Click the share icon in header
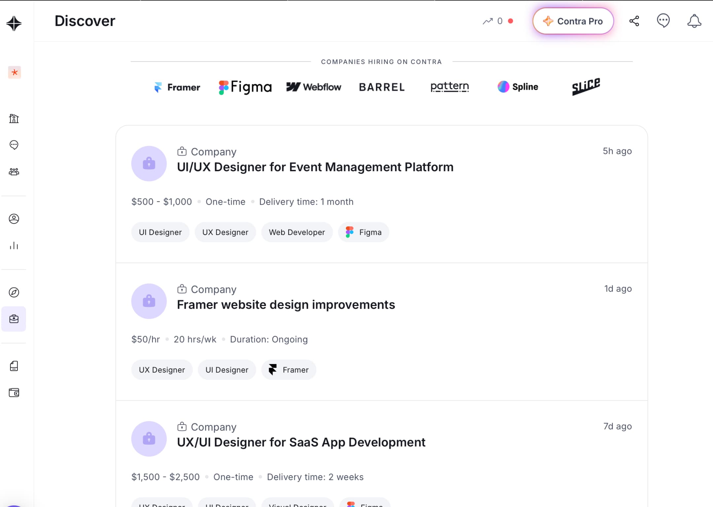Viewport: 713px width, 507px height. click(x=634, y=21)
